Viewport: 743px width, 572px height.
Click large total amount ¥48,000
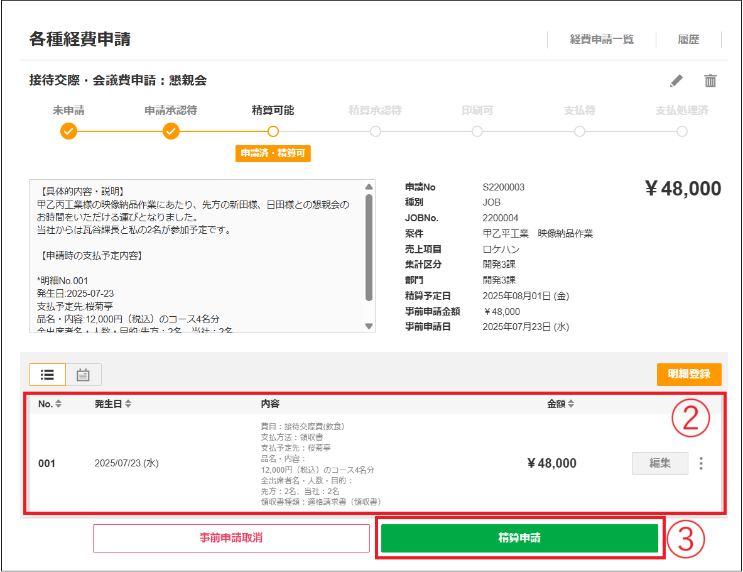point(683,189)
